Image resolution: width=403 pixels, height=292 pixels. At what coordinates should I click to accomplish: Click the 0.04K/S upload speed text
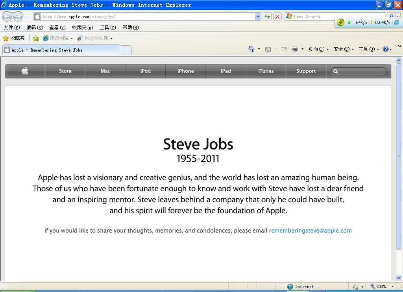[383, 22]
